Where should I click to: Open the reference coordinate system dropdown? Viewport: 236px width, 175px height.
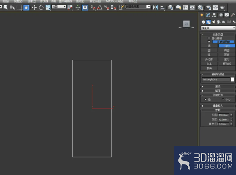59,7
